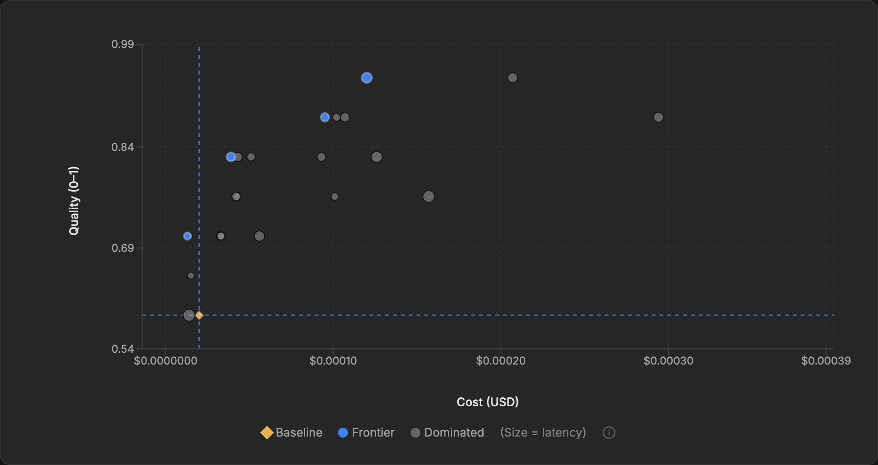The height and width of the screenshot is (465, 878).
Task: Click the (Size = latency) legend text
Action: coord(542,433)
